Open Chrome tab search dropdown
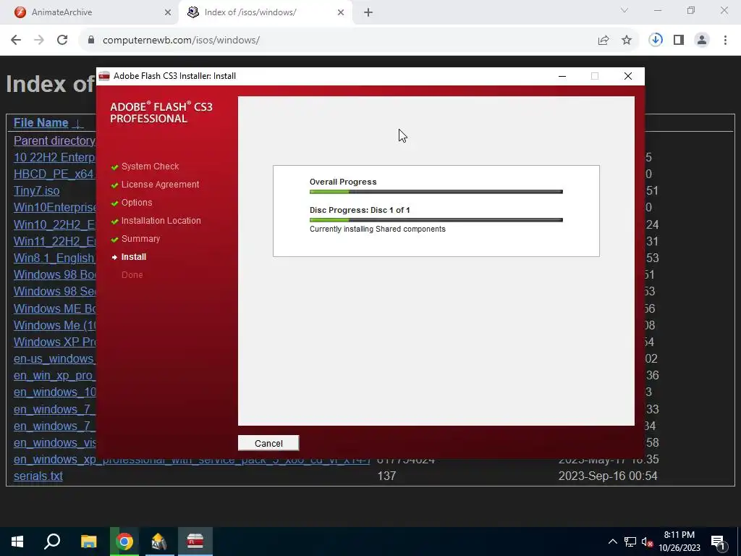The image size is (741, 556). (x=624, y=10)
